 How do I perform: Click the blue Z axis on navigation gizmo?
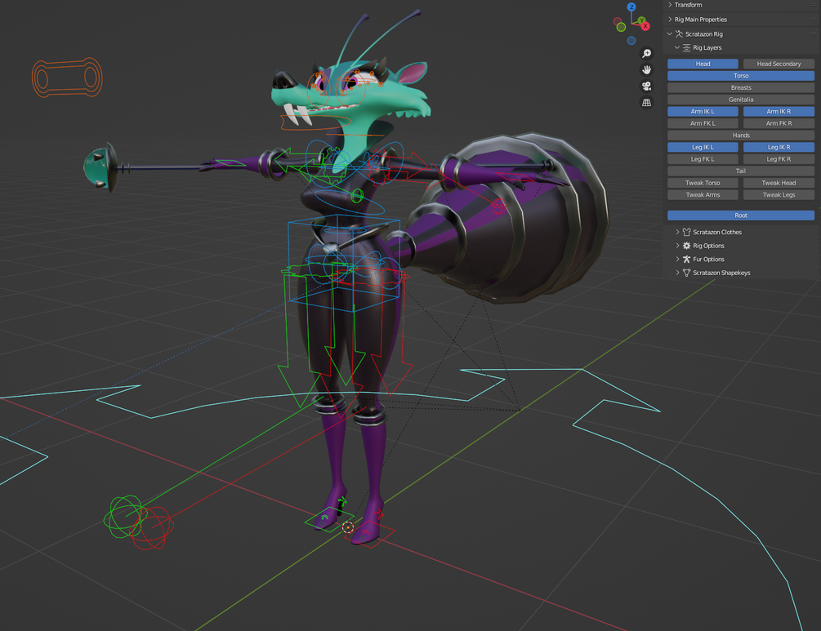(x=631, y=7)
